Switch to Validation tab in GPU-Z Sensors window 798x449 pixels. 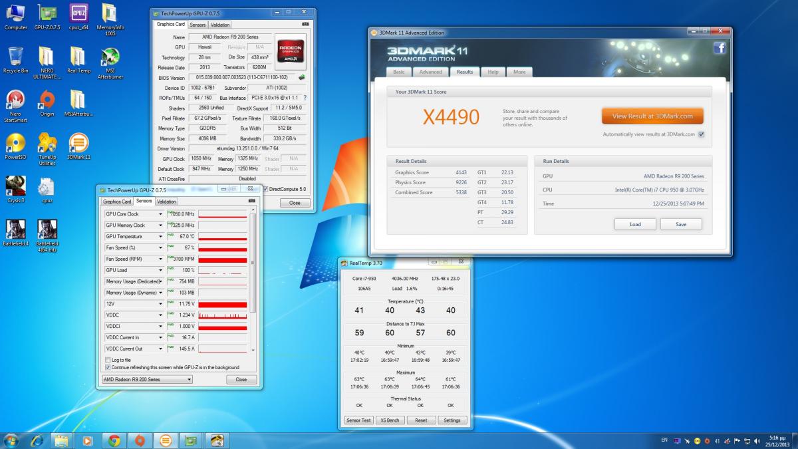click(166, 202)
